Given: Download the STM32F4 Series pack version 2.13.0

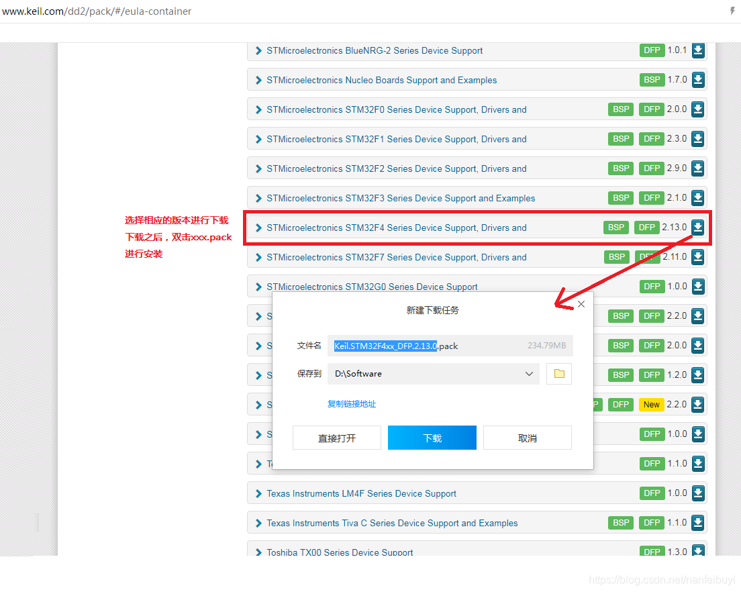Looking at the screenshot, I should (698, 228).
